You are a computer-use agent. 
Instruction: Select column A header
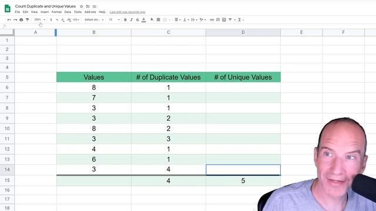point(35,32)
